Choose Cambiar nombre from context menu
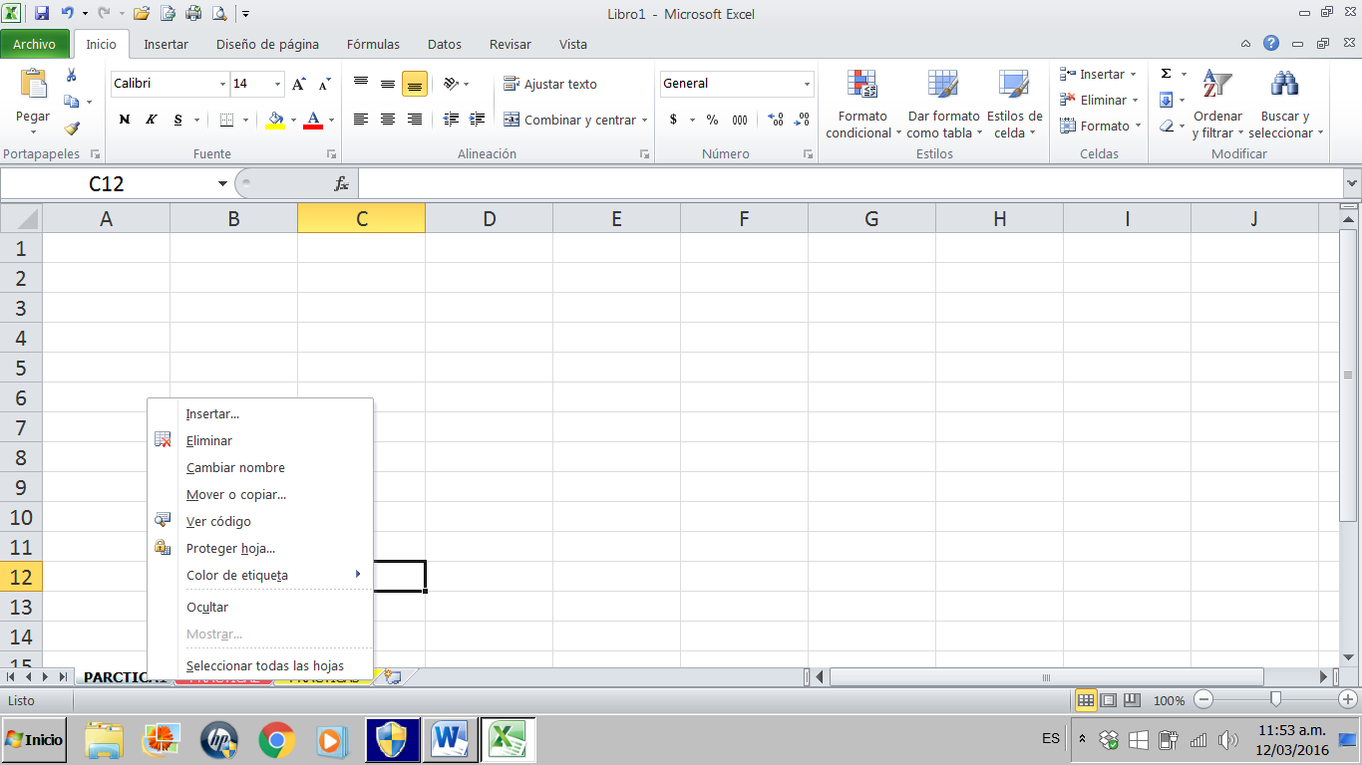This screenshot has height=765, width=1362. click(235, 467)
